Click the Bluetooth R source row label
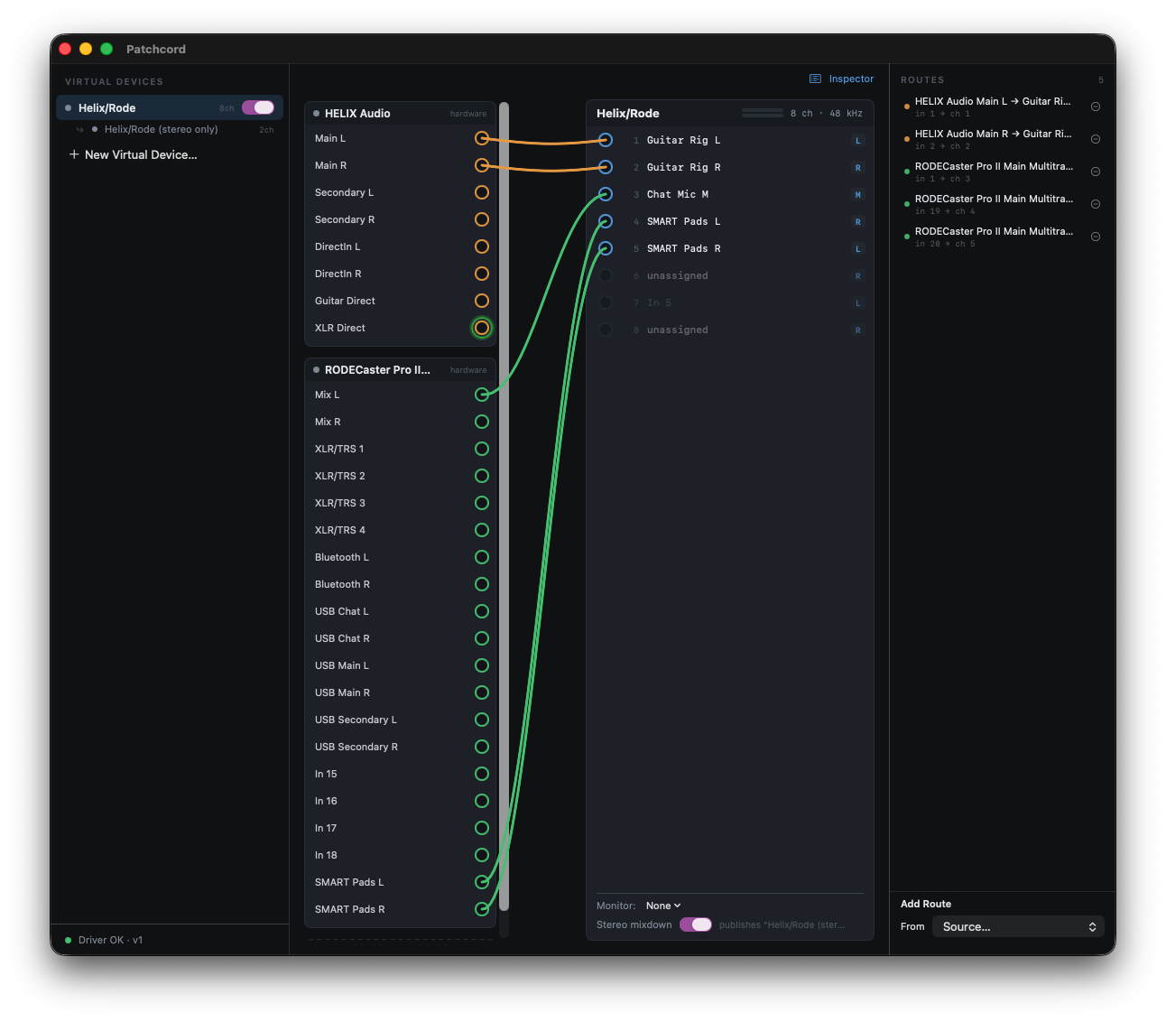Screen dimensions: 1166x1022 pos(342,584)
